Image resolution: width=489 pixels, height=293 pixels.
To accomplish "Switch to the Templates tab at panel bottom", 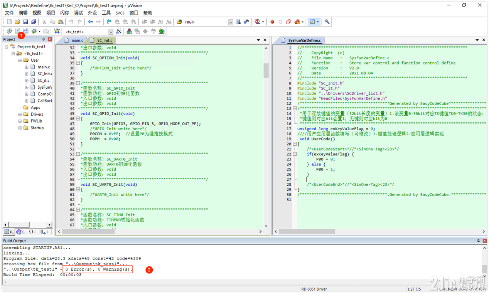I will tap(46, 232).
